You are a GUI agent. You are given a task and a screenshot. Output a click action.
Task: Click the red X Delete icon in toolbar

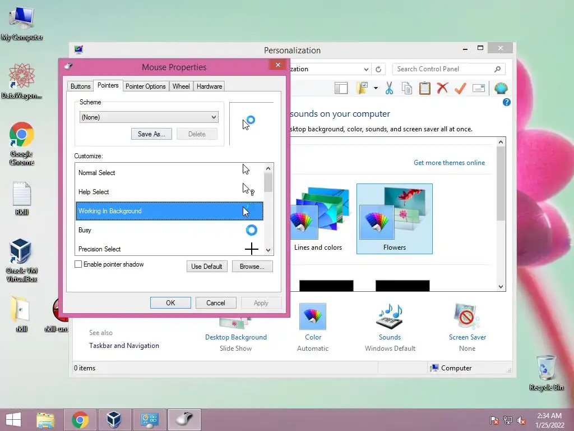coord(443,88)
